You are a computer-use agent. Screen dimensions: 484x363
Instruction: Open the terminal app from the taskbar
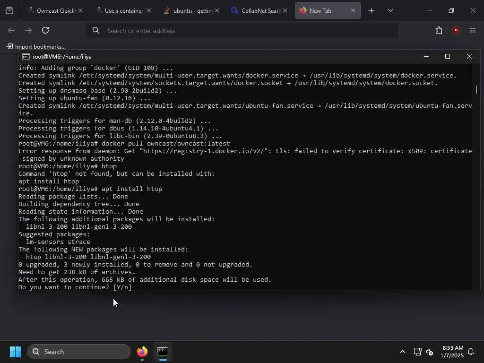(163, 352)
